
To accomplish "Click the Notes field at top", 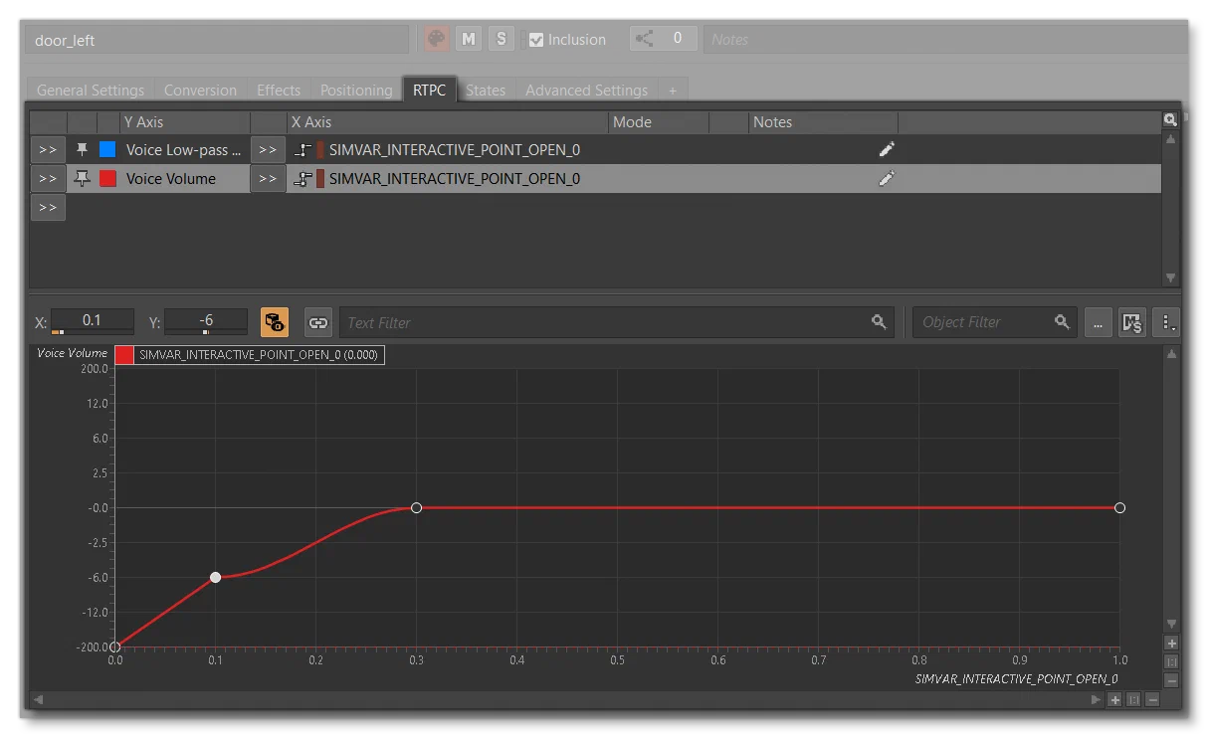I will point(943,39).
